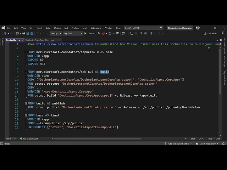Click the Dockerize...netCoreApp solution name button
Image resolution: width=227 pixels, height=170 pixels.
pos(180,28)
